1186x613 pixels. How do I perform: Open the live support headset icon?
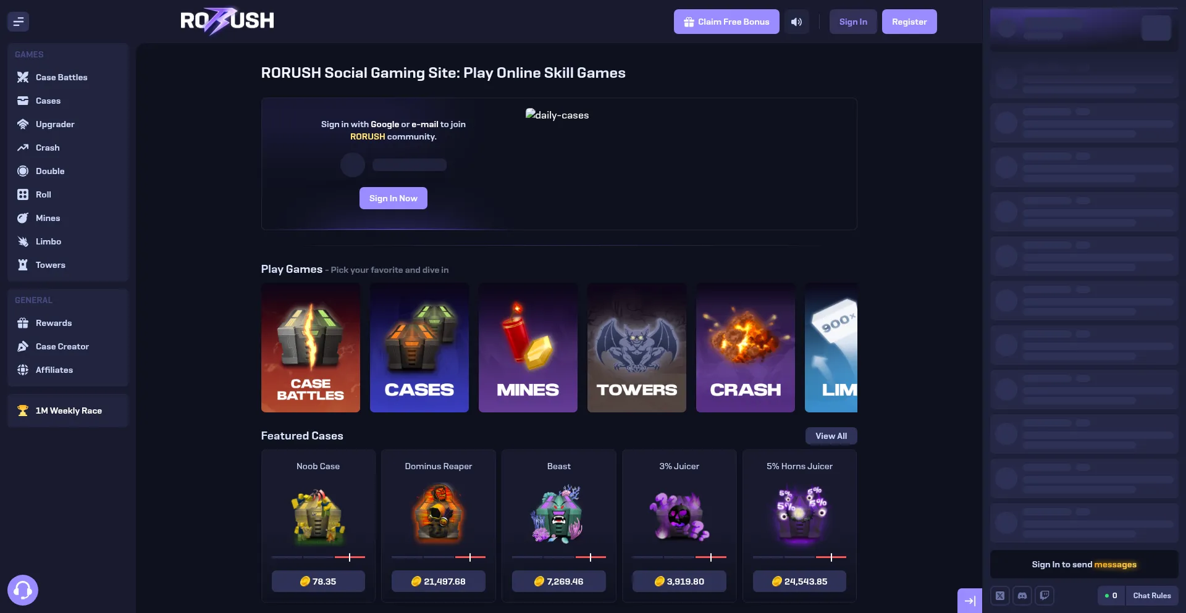(x=23, y=590)
